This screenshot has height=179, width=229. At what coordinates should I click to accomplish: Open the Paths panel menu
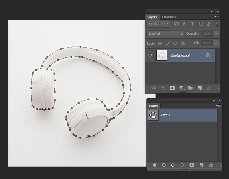pyautogui.click(x=217, y=106)
